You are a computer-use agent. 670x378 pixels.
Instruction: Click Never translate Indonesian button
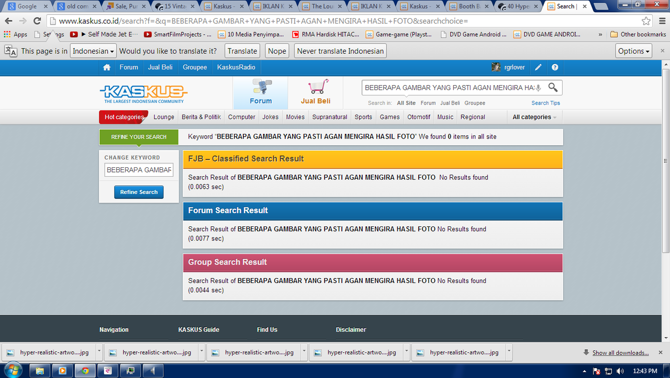(340, 51)
